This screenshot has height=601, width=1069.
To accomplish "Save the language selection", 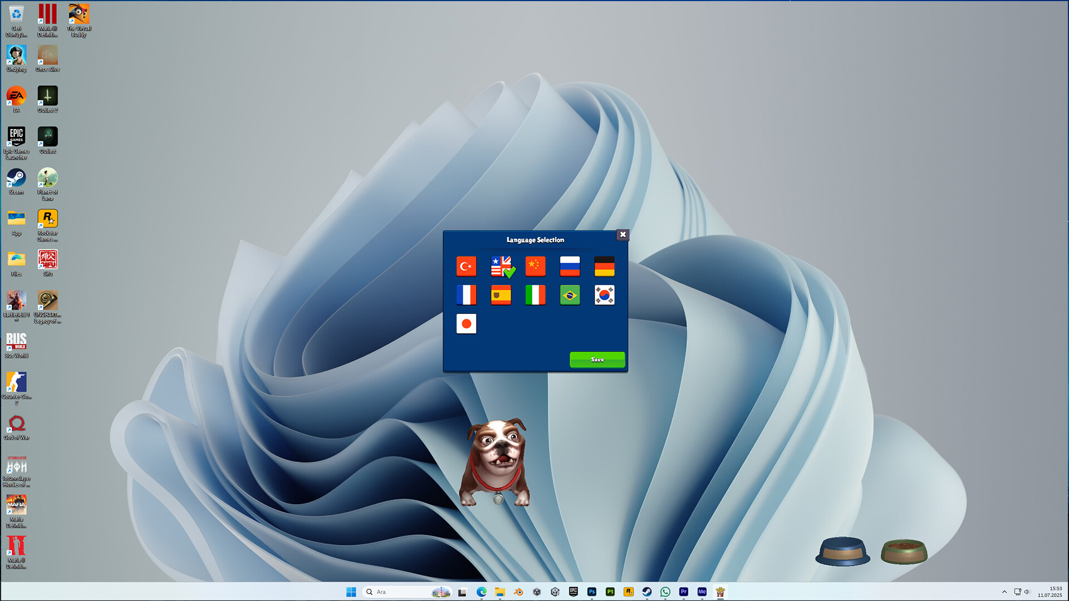I will pyautogui.click(x=597, y=359).
